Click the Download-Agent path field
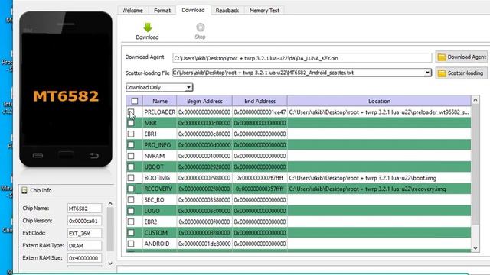This screenshot has height=275, width=490. (302, 58)
